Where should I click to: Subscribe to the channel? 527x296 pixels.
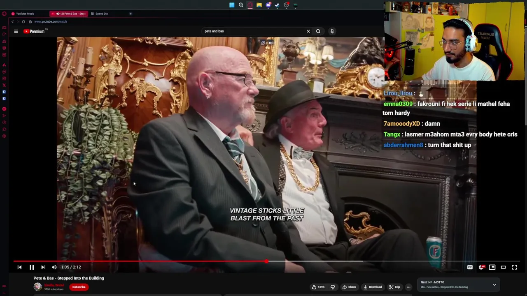click(x=79, y=287)
